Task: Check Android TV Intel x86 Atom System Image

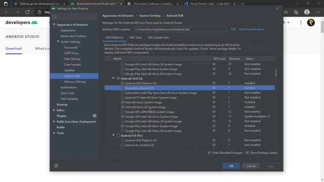Action: (123, 98)
